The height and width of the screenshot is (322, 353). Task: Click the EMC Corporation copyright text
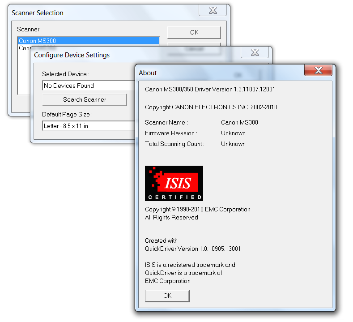click(197, 209)
